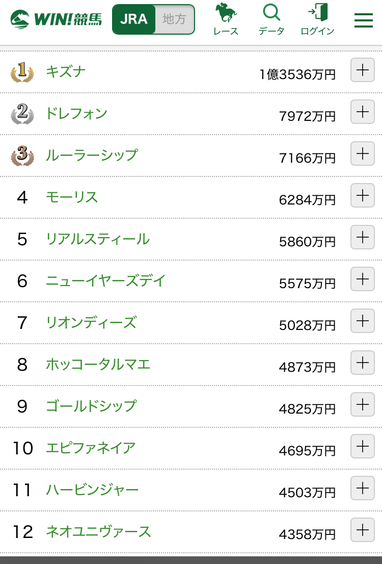Expand the ゴールドシップ row details

362,404
